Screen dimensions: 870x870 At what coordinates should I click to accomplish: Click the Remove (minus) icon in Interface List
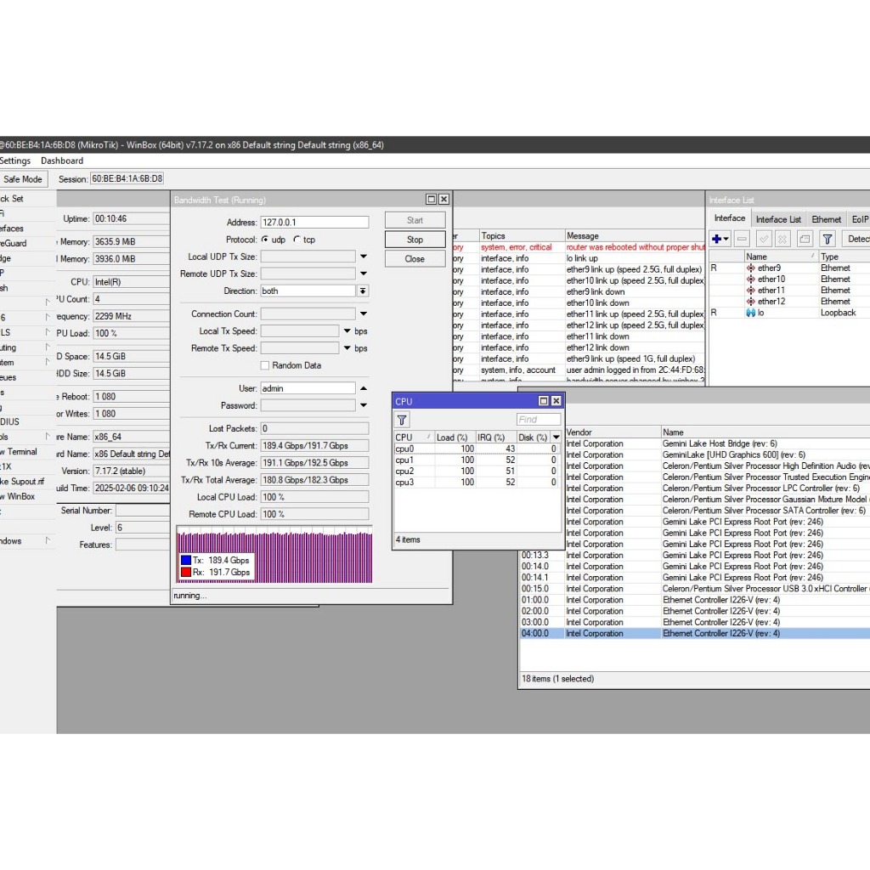coord(742,240)
